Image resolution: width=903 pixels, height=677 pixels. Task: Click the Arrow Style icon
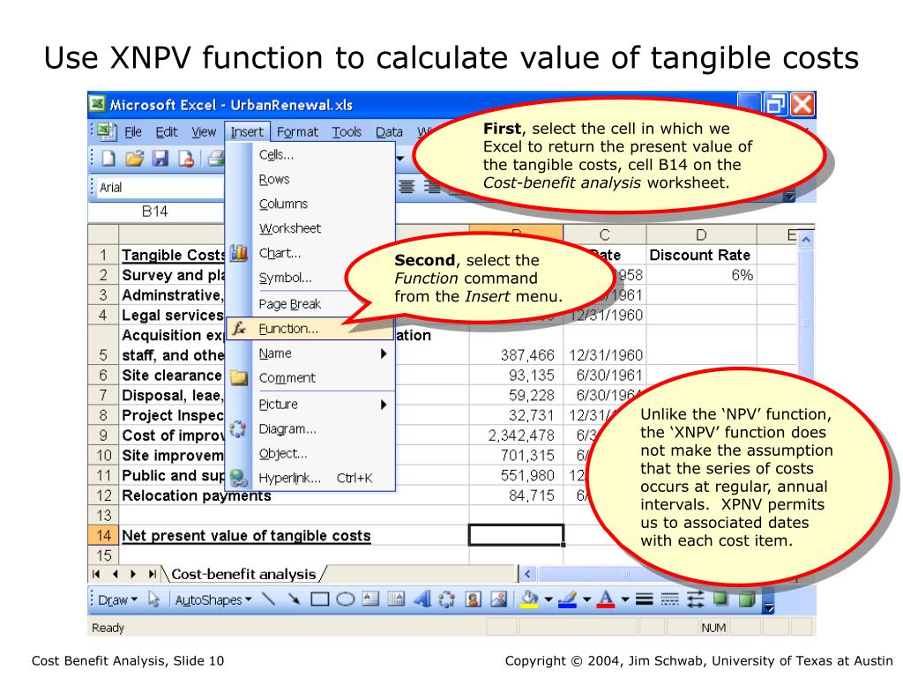pos(695,599)
